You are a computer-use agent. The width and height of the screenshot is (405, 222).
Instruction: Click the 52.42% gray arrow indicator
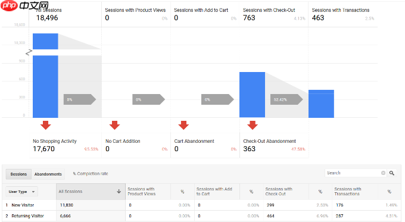click(286, 99)
